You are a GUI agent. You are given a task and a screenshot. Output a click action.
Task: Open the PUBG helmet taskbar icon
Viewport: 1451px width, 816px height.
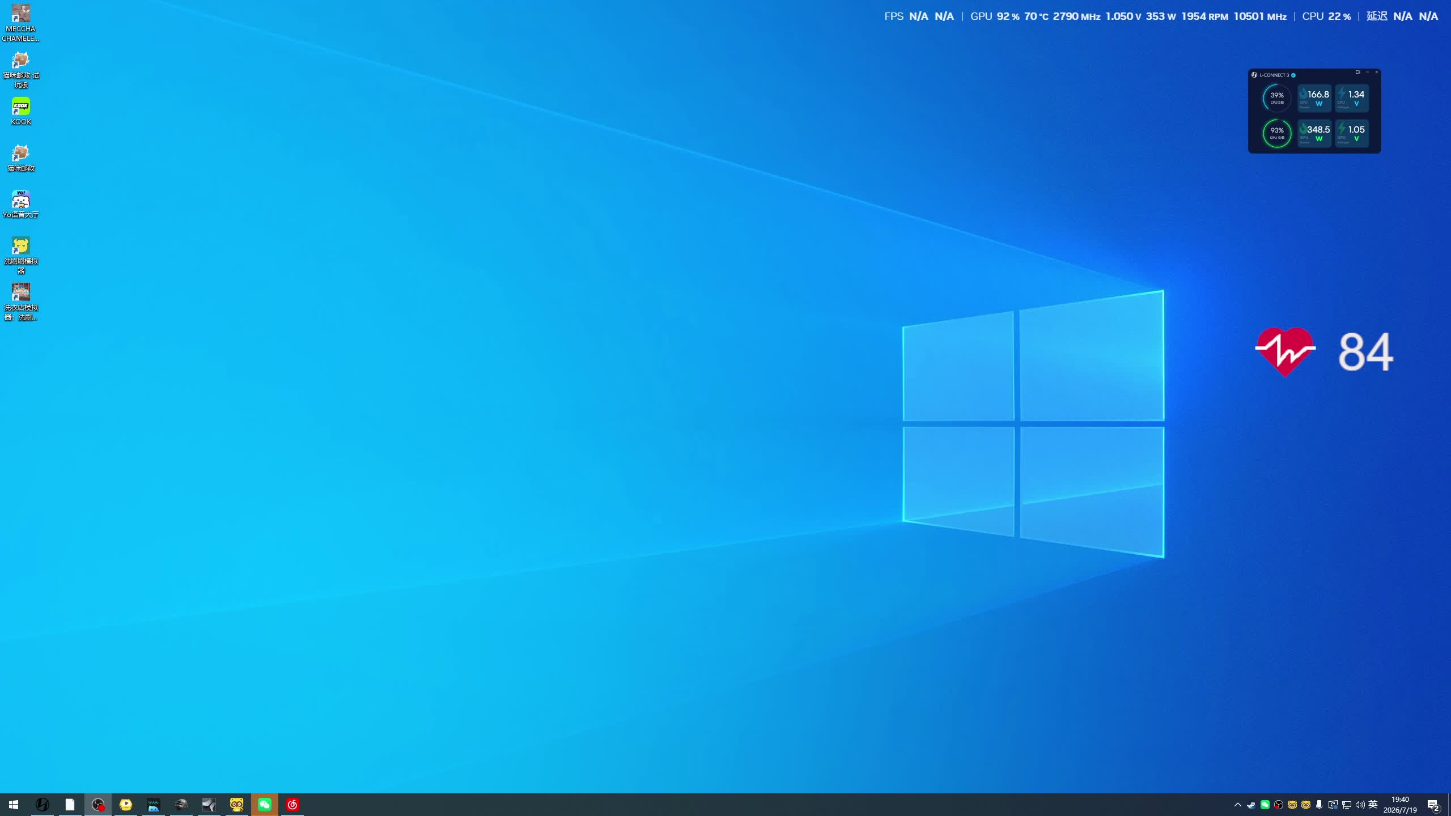tap(181, 805)
